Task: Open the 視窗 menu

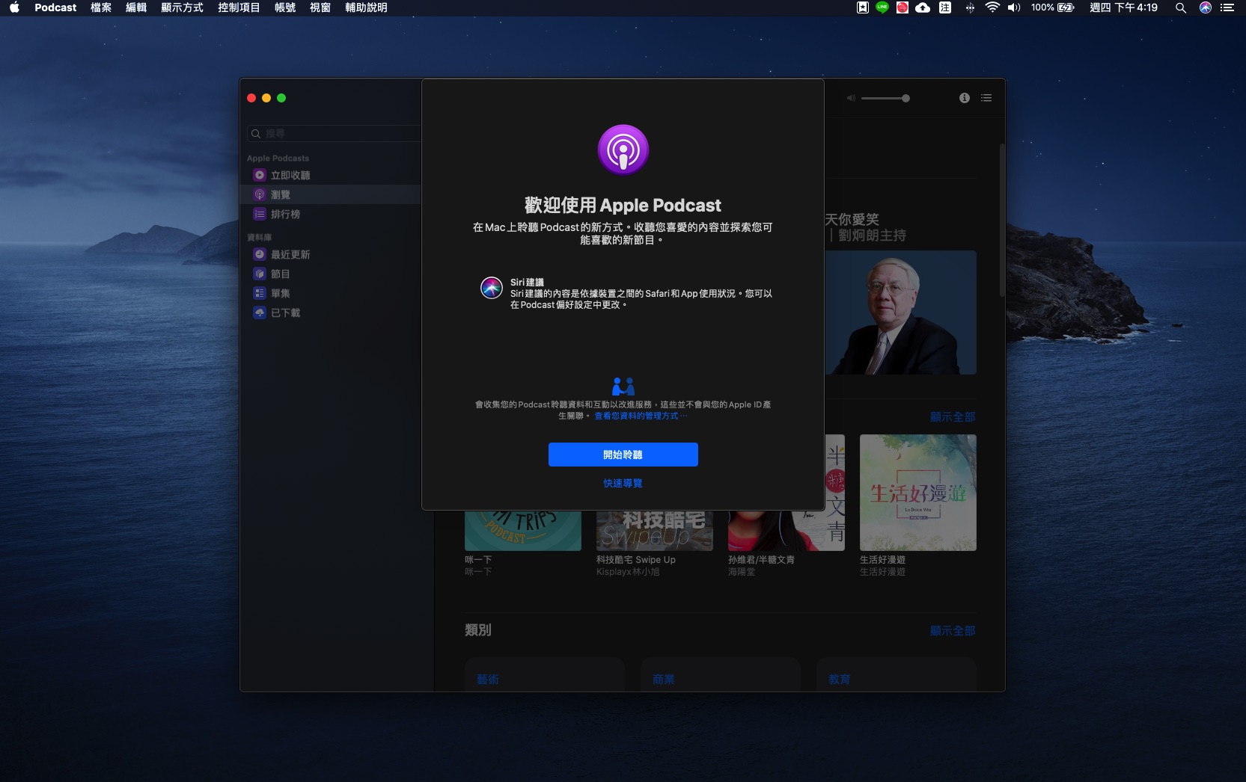Action: point(320,7)
